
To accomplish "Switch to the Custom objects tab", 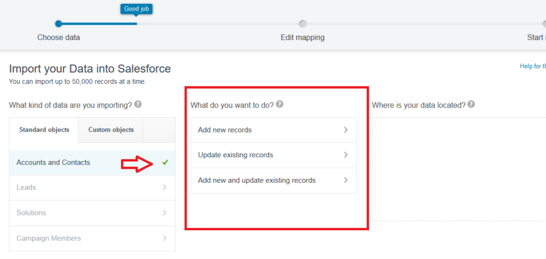I will click(x=111, y=130).
